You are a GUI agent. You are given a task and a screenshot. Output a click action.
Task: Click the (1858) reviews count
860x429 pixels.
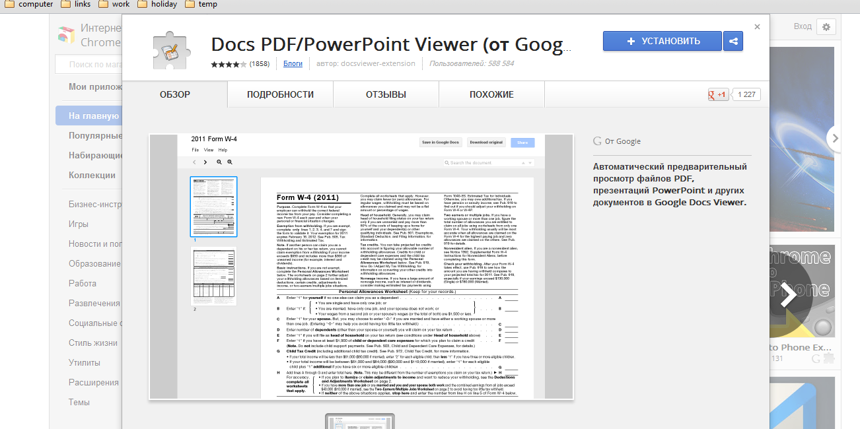pos(259,64)
